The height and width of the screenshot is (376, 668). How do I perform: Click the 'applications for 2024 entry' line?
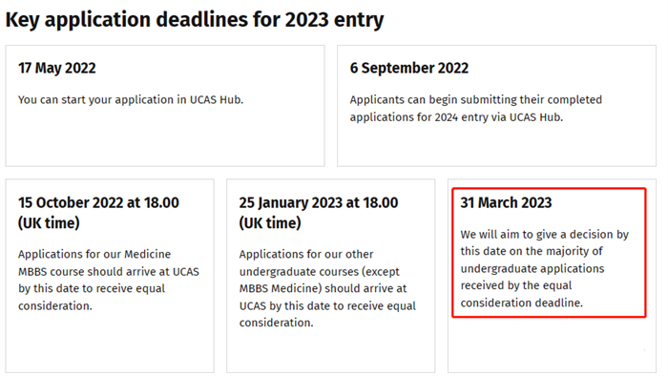pos(456,117)
